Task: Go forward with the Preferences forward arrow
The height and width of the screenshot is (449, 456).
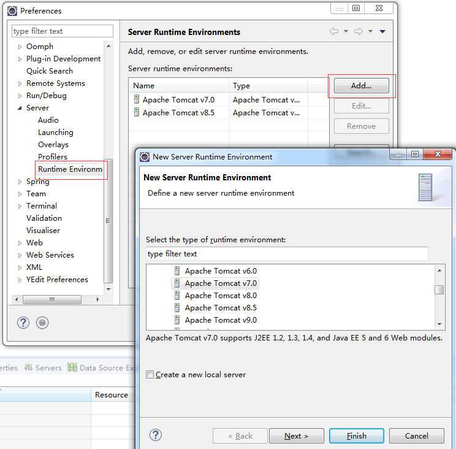Action: (x=359, y=31)
